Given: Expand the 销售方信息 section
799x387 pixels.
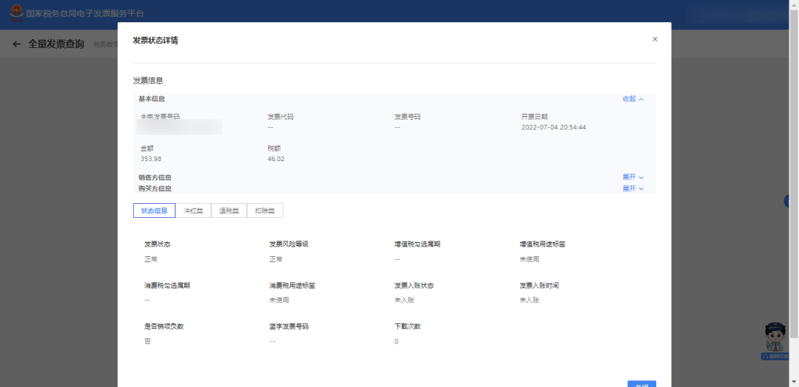Looking at the screenshot, I should click(x=633, y=177).
